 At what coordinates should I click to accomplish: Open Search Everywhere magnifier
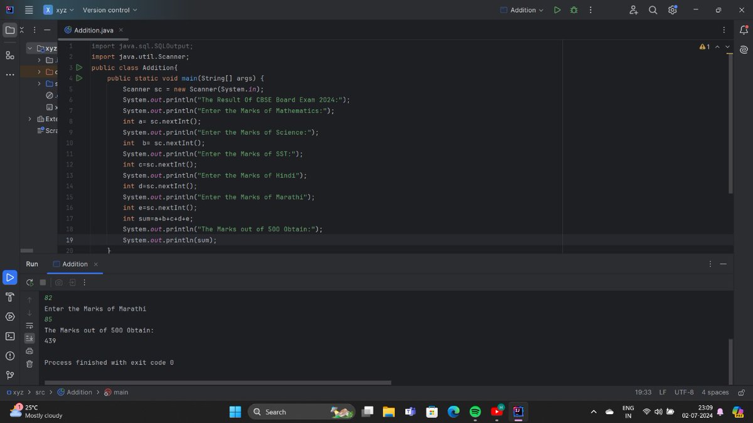[653, 10]
